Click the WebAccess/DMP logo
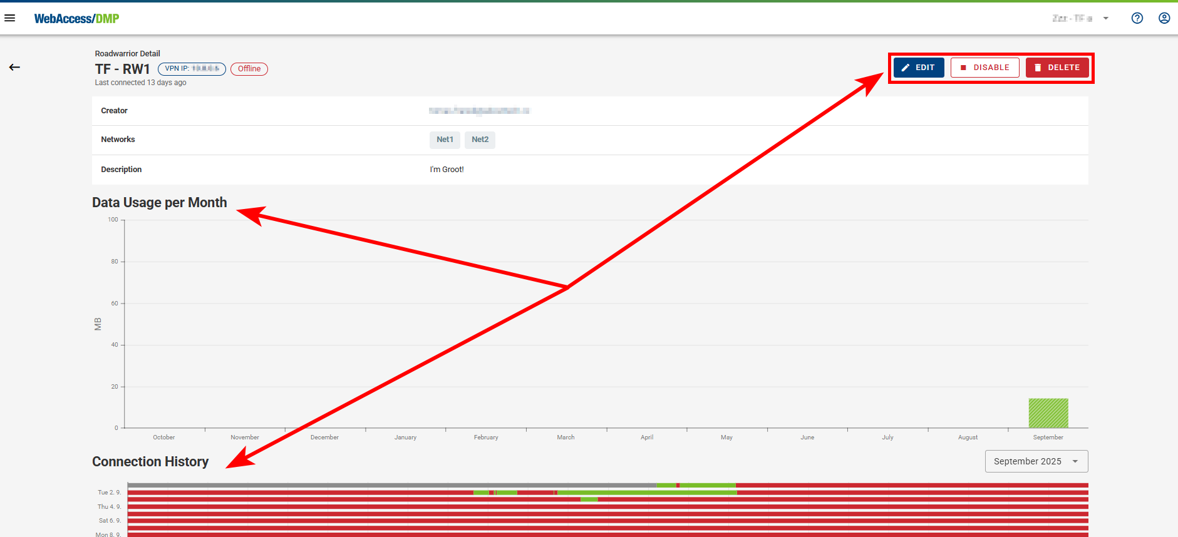Image resolution: width=1178 pixels, height=537 pixels. (76, 19)
